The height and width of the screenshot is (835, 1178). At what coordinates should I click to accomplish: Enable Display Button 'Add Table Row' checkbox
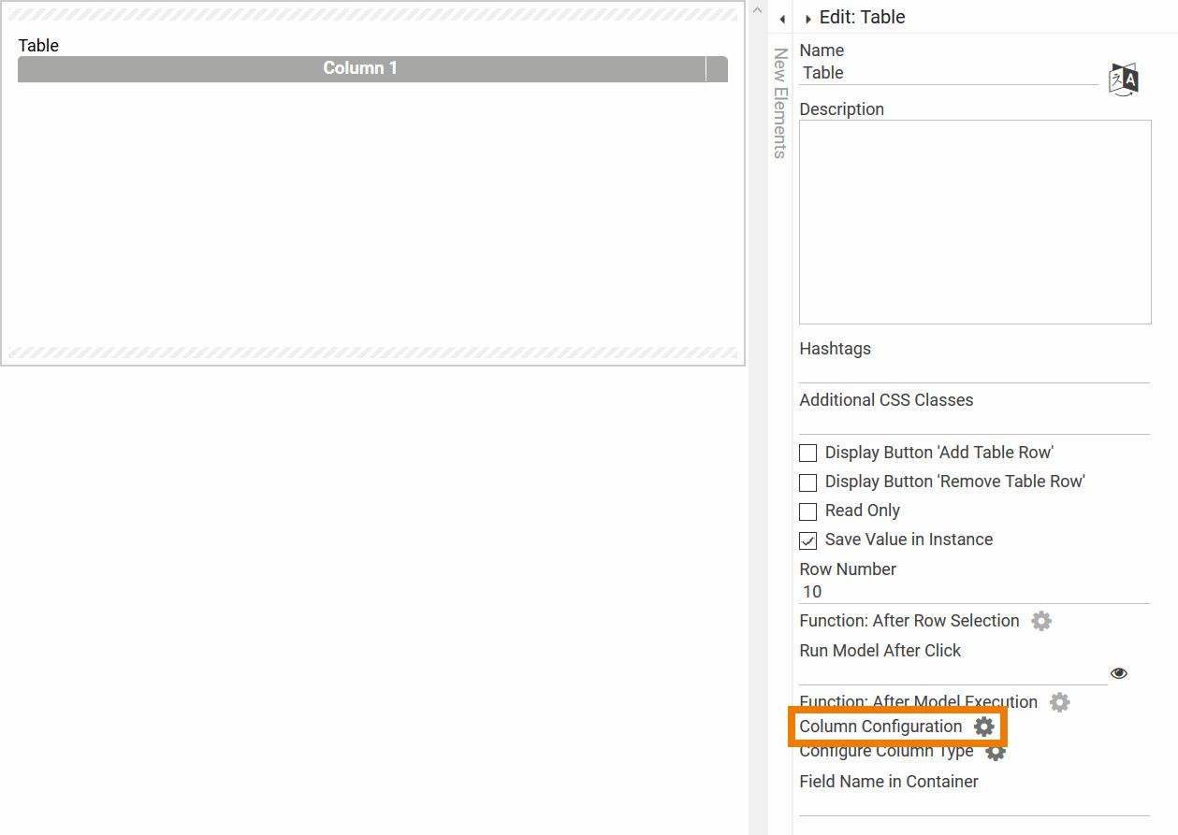point(808,453)
